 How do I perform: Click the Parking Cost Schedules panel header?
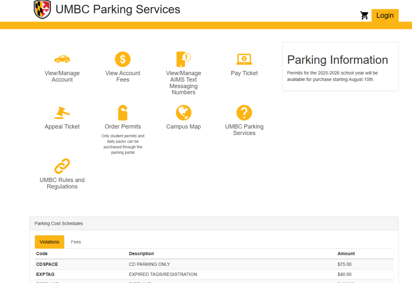[x=214, y=224]
